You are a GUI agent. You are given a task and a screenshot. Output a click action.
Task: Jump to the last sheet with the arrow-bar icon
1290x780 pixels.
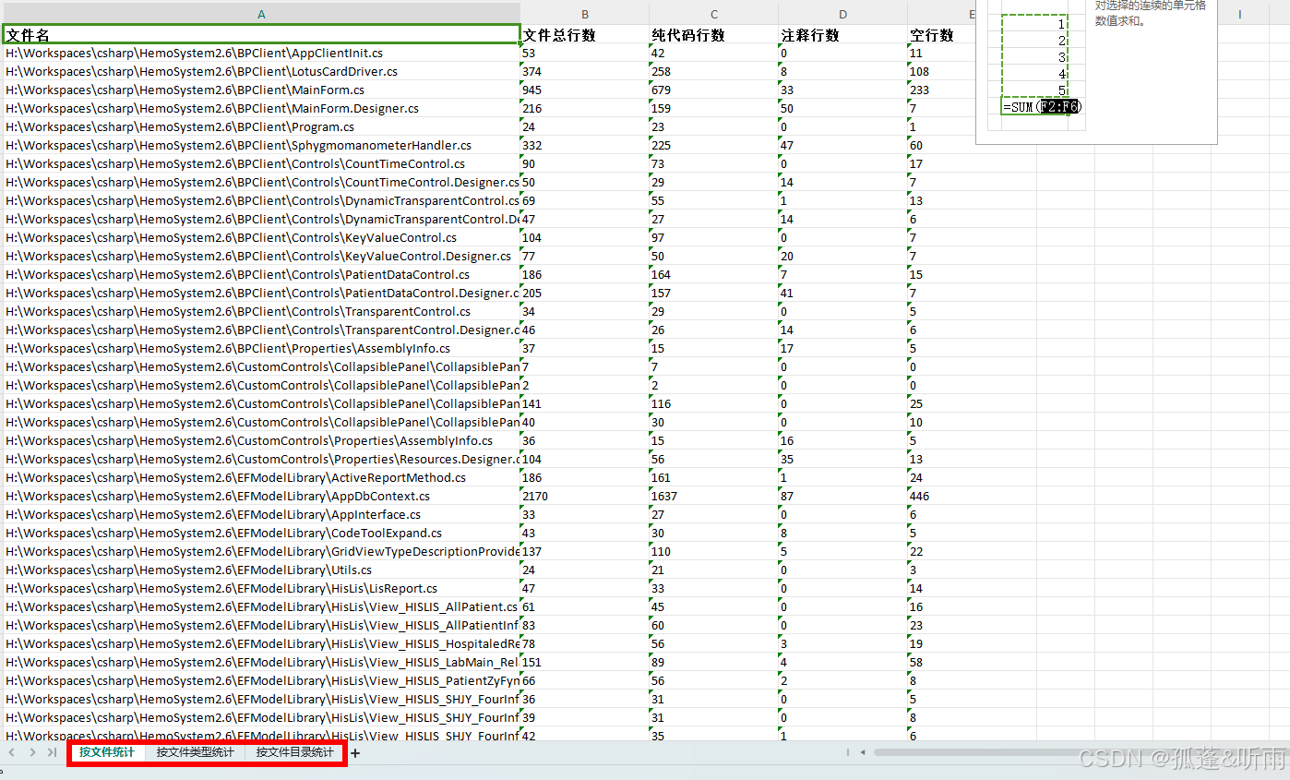tap(53, 752)
